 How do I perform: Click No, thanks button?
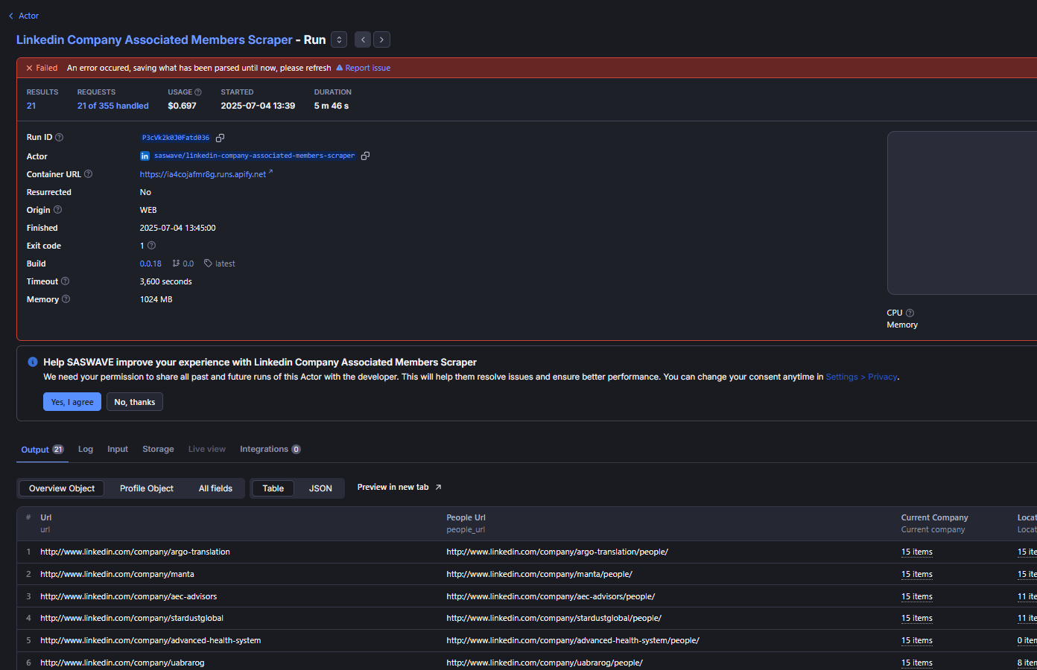pyautogui.click(x=135, y=402)
